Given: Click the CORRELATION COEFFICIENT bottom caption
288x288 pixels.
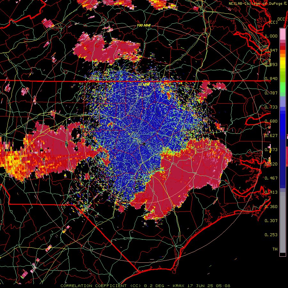Looking at the screenshot, I should tap(145, 286).
